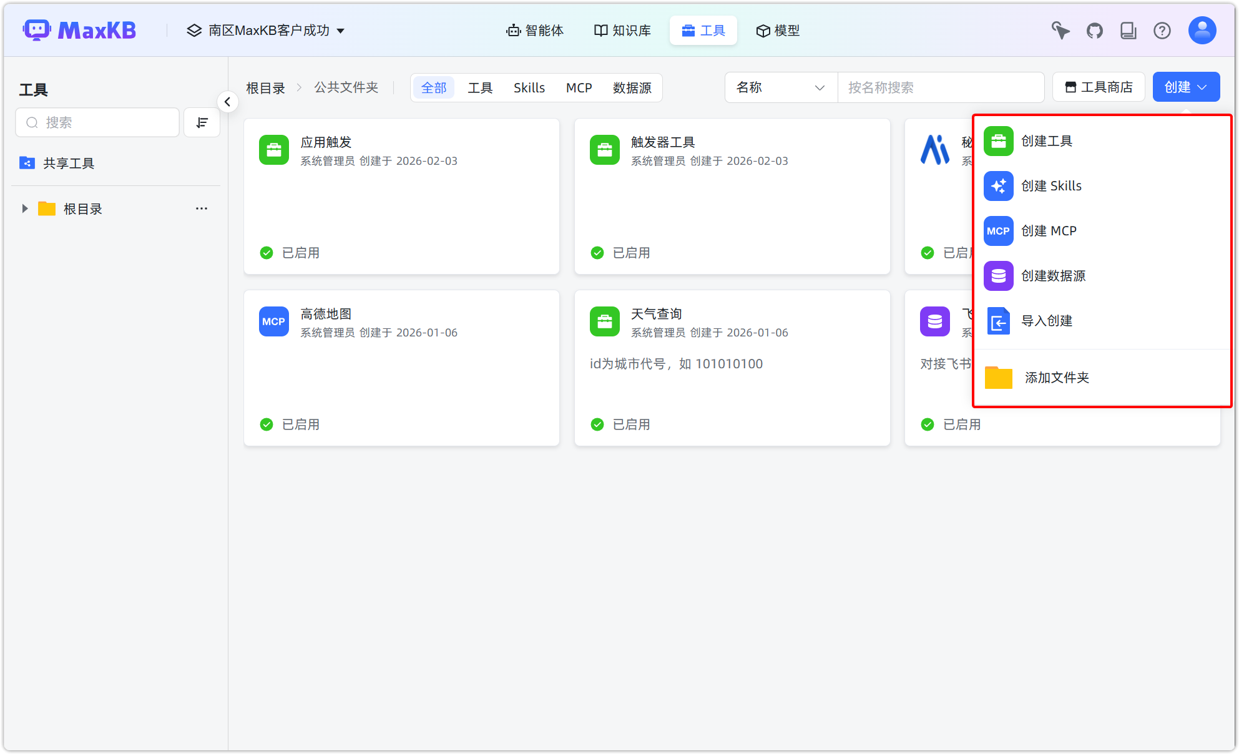1239x754 pixels.
Task: Click the 共享工具 shared folder icon
Action: tap(27, 163)
